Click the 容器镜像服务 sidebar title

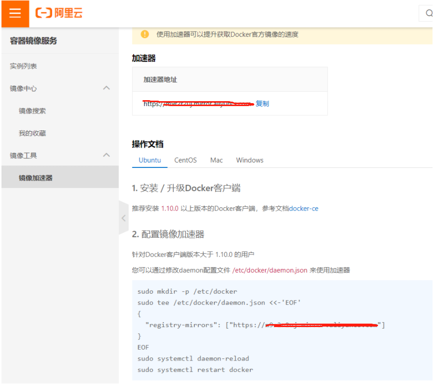tap(33, 41)
